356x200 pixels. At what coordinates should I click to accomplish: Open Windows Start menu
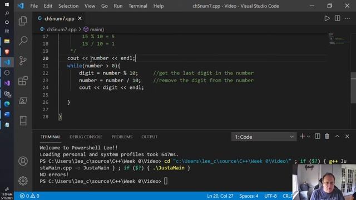7,4
